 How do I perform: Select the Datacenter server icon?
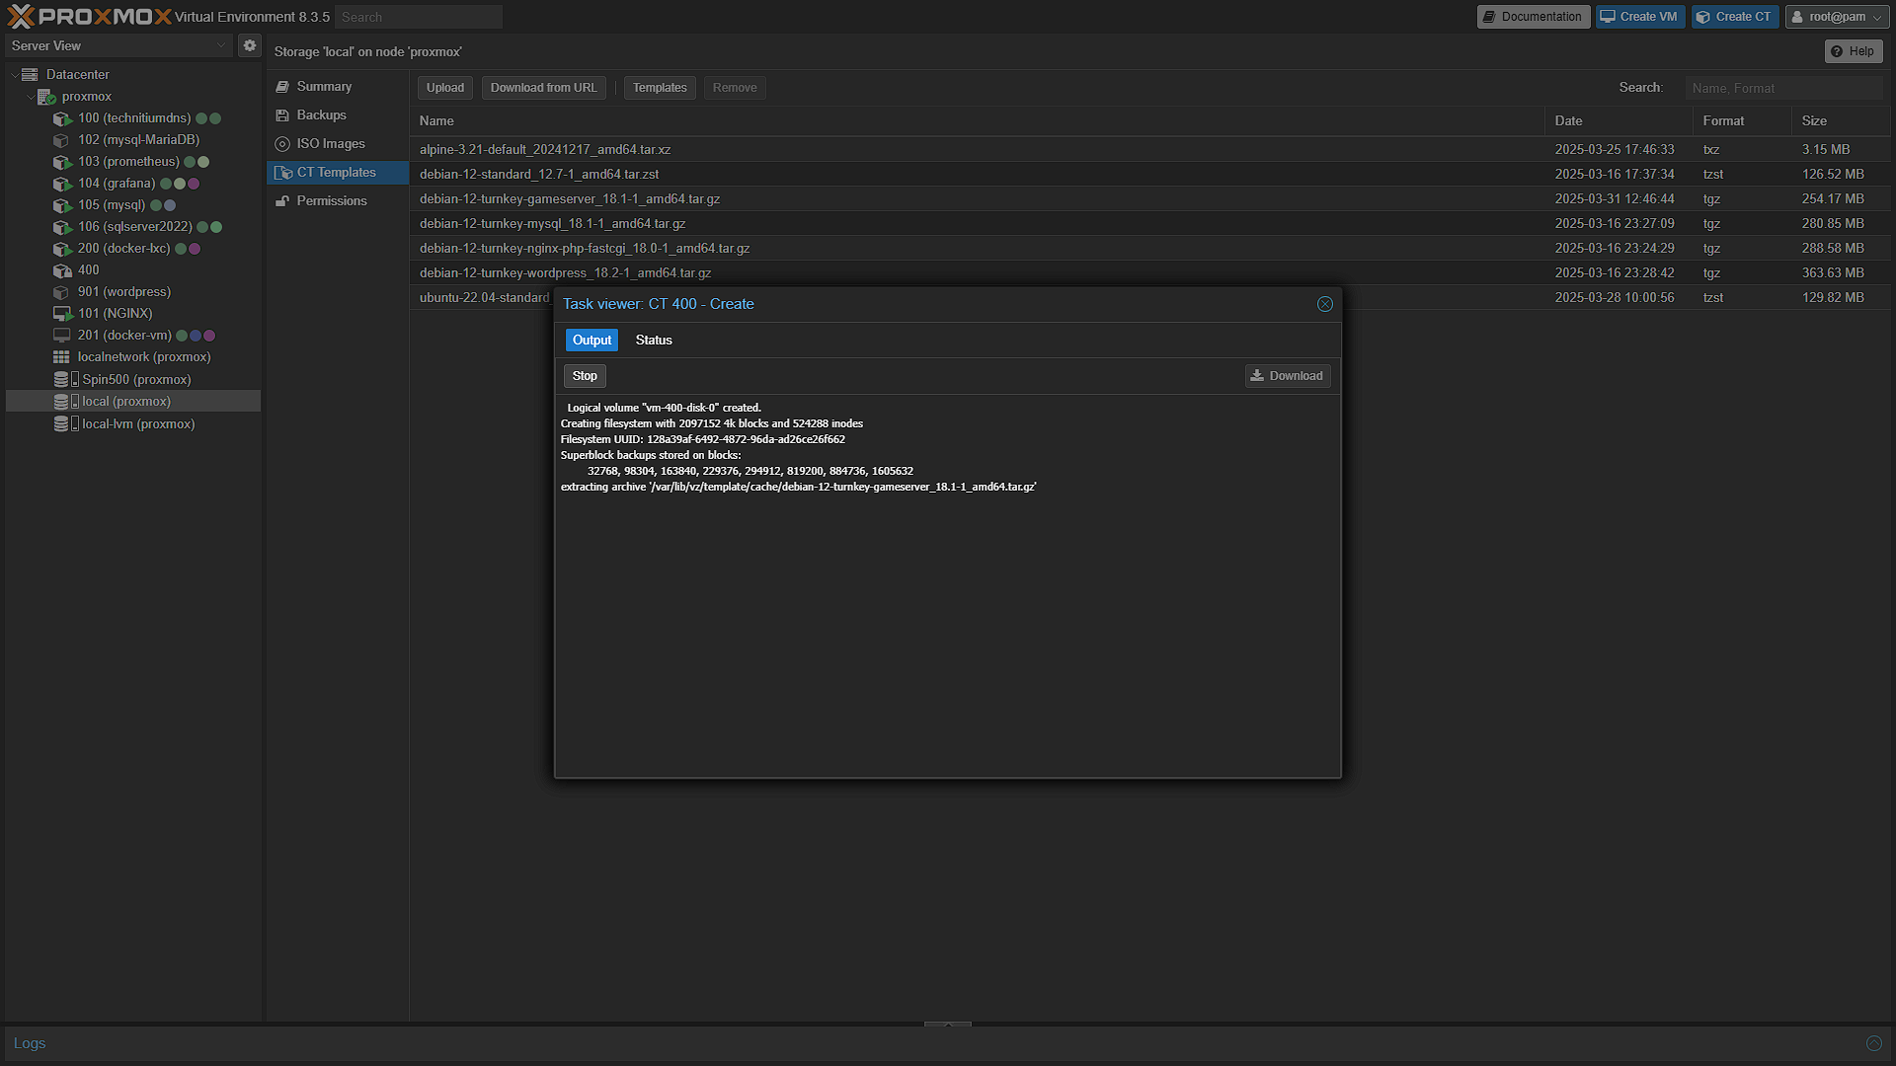coord(30,75)
